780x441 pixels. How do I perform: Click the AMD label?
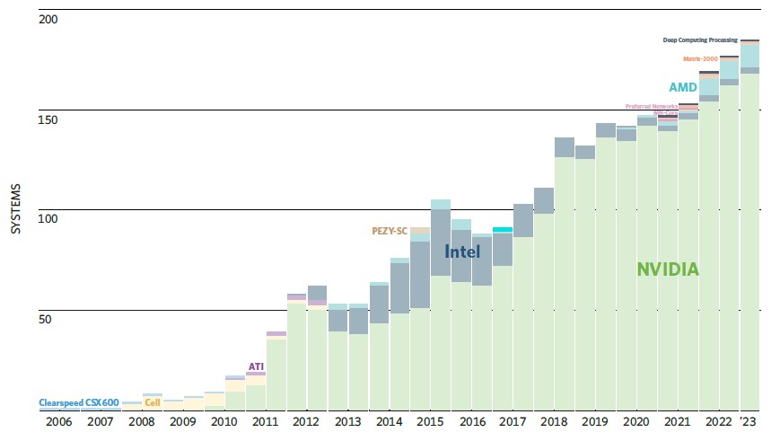coord(682,87)
